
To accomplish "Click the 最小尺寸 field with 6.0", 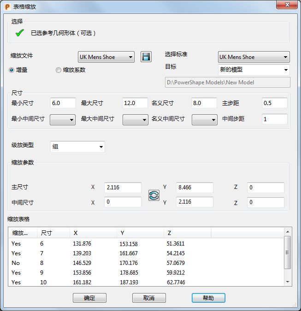I will point(63,103).
